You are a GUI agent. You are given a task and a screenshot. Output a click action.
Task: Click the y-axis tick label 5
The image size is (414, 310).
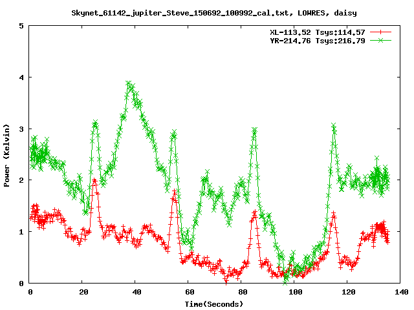(22, 26)
